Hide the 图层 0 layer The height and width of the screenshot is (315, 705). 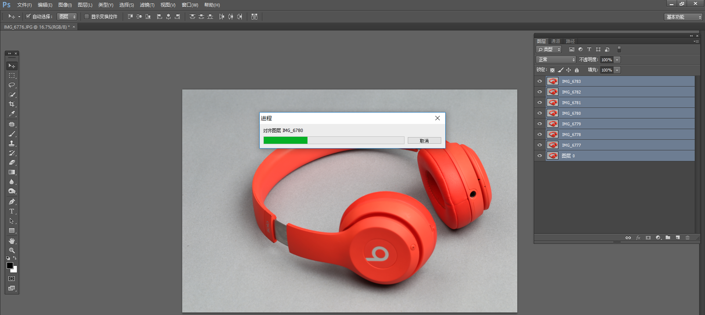pos(540,156)
